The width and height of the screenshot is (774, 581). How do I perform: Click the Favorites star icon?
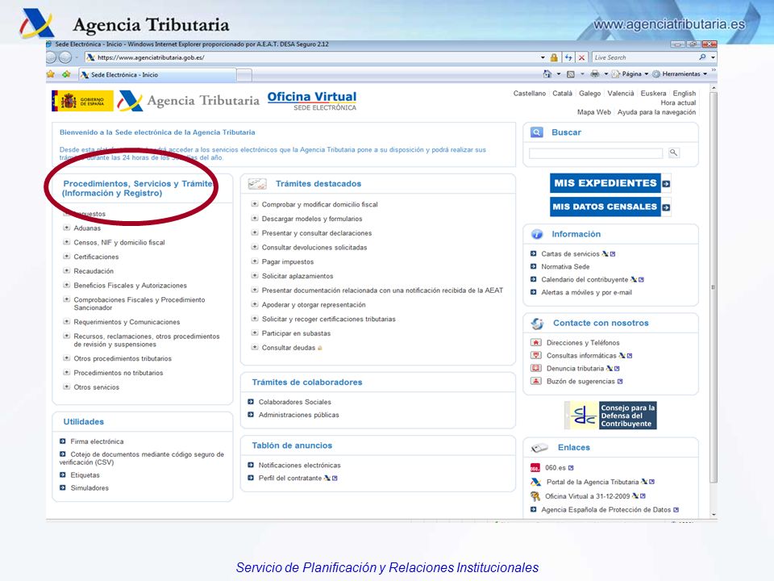(x=50, y=74)
